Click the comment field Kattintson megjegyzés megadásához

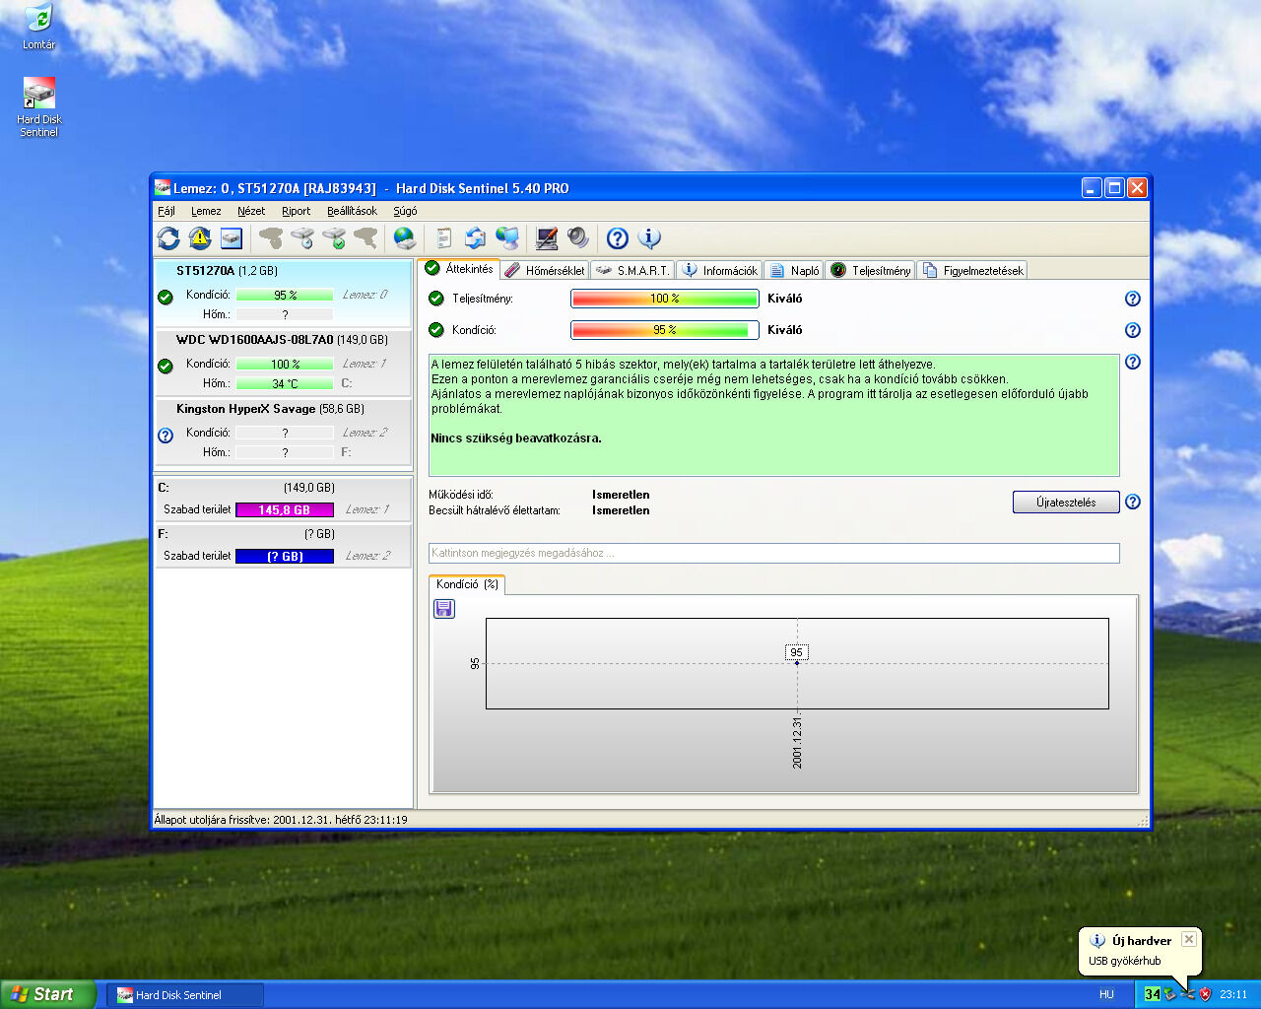pyautogui.click(x=774, y=553)
